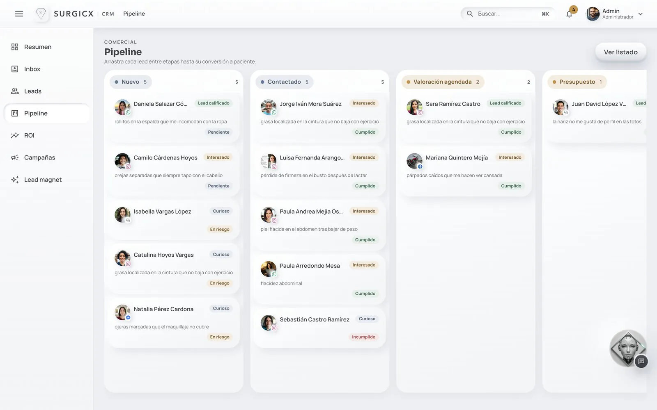Screen dimensions: 657x410
Task: Go to Resumen in sidebar
Action: (47, 47)
